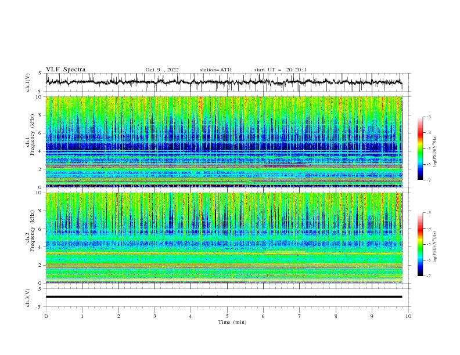
Task: Select the ch.2 color bar "log(PSD)(V²/Hz)" label
Action: pyautogui.click(x=434, y=247)
